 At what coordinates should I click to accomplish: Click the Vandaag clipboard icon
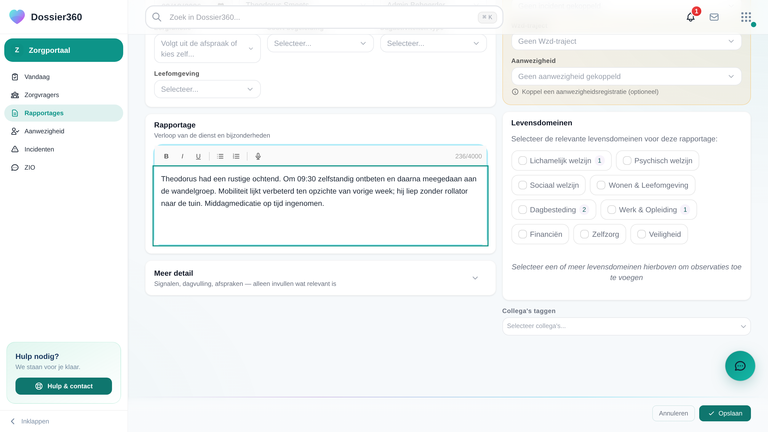click(x=15, y=77)
